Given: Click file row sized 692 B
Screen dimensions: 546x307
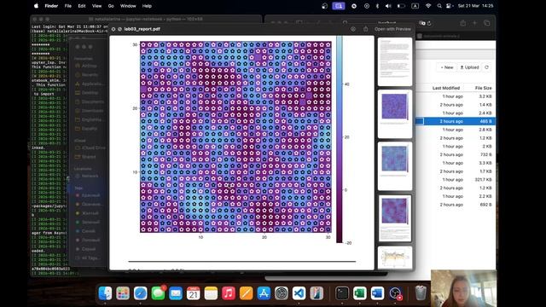Looking at the screenshot, I should pyautogui.click(x=456, y=205).
